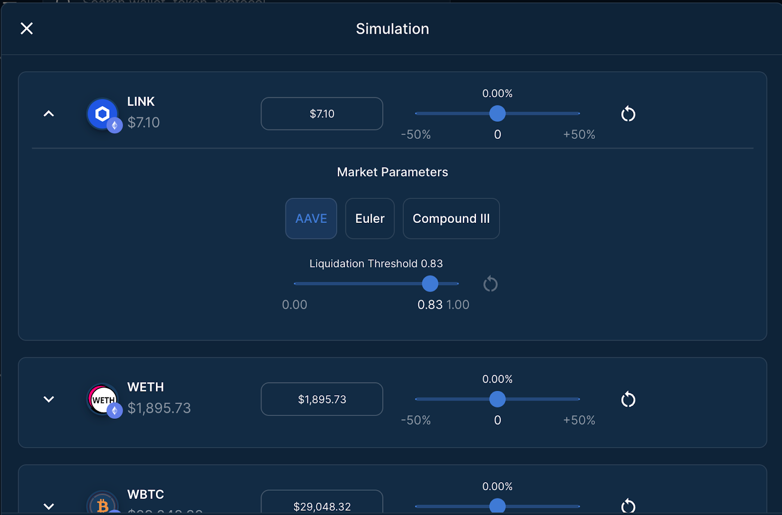This screenshot has width=782, height=515.
Task: Click the 1.00 maximum threshold label
Action: tap(458, 305)
